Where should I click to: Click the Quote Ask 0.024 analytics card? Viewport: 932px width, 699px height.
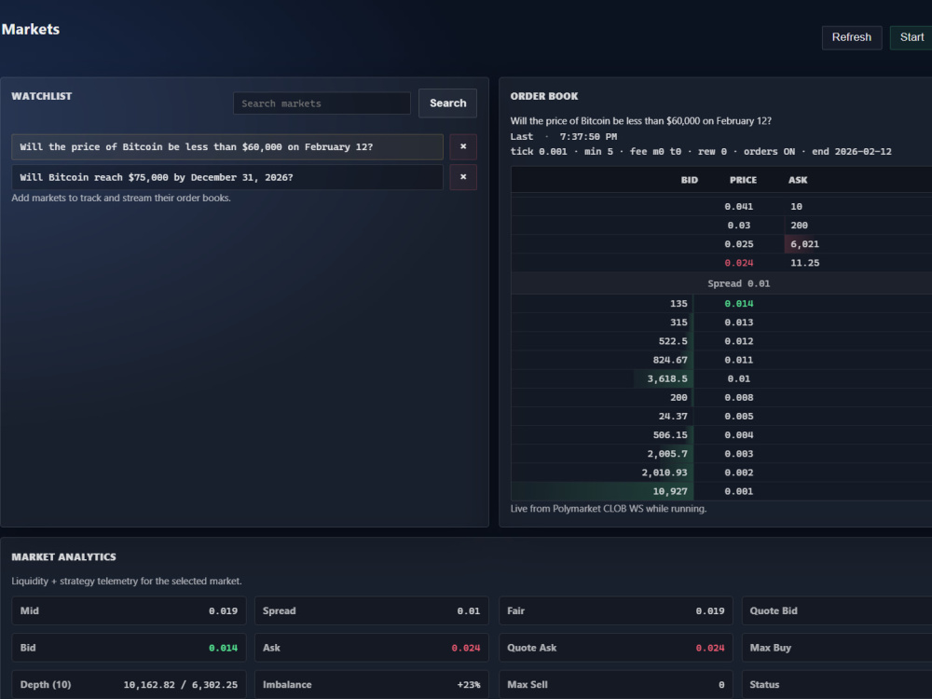616,648
